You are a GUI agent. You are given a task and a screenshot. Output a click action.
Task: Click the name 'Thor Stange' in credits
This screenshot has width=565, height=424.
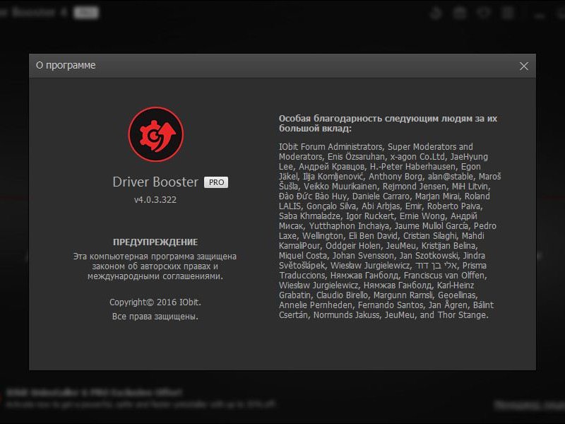tap(463, 315)
